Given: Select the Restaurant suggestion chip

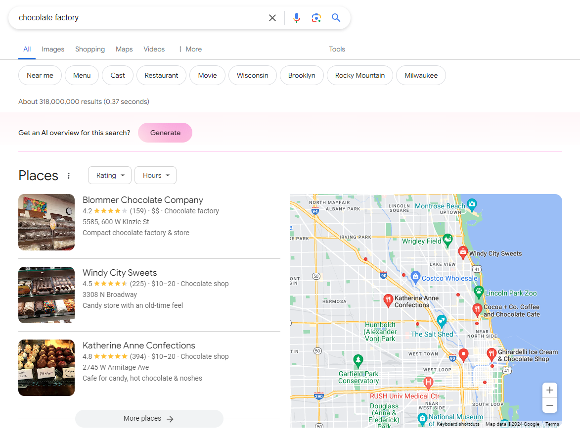Looking at the screenshot, I should click(161, 75).
